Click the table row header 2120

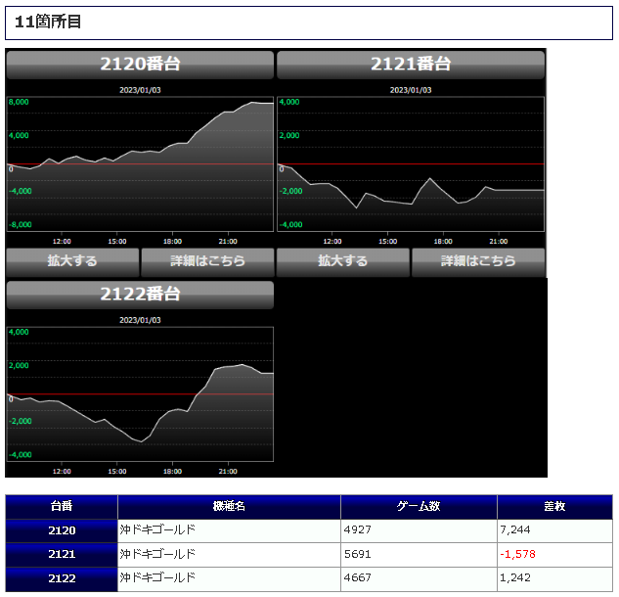[62, 530]
